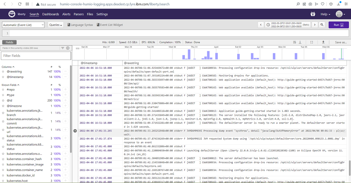The width and height of the screenshot is (351, 183).
Task: Remove @timestamp column with minus button
Action: [65, 77]
